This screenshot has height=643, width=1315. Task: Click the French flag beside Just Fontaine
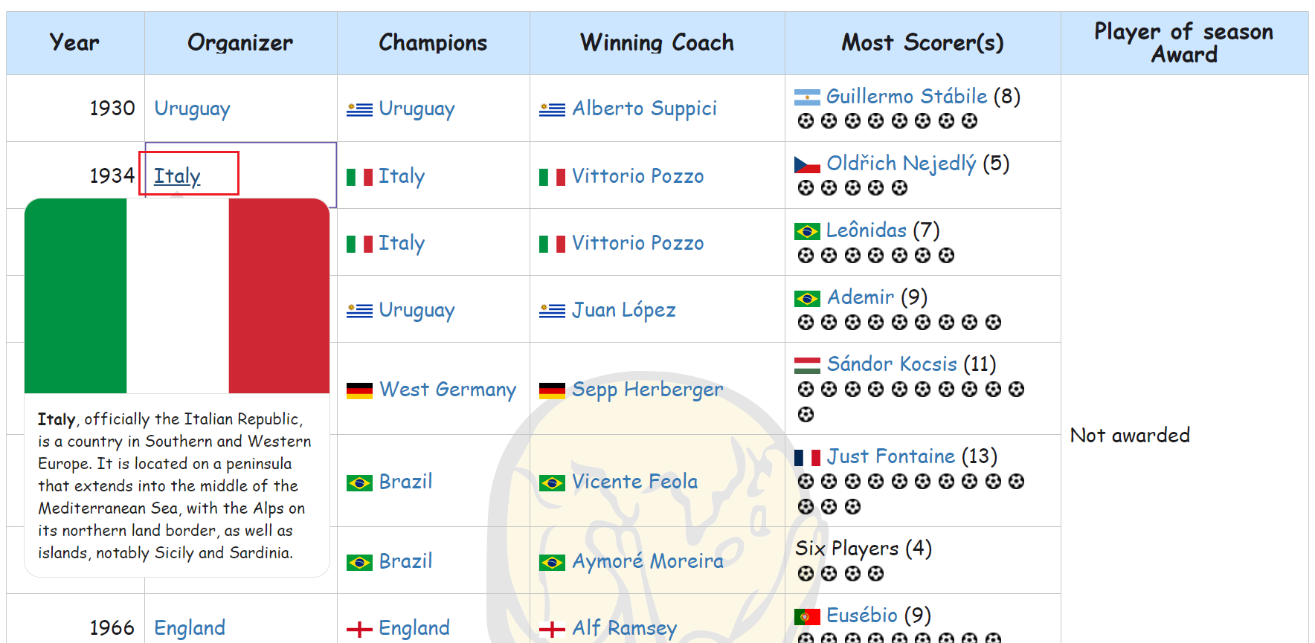(x=807, y=457)
